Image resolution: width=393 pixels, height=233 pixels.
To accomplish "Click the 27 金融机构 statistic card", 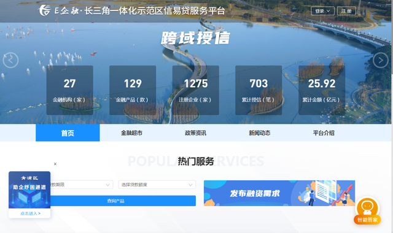I will (x=69, y=90).
